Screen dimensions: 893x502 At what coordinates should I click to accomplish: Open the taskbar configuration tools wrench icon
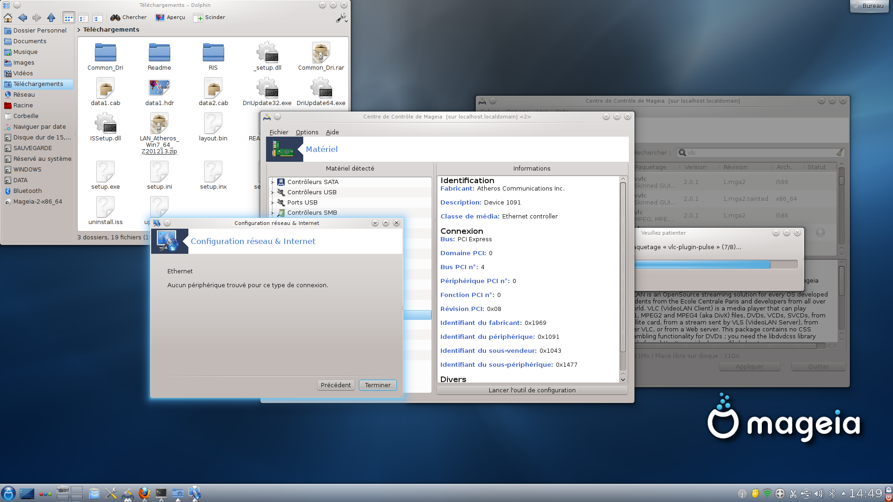pyautogui.click(x=111, y=493)
